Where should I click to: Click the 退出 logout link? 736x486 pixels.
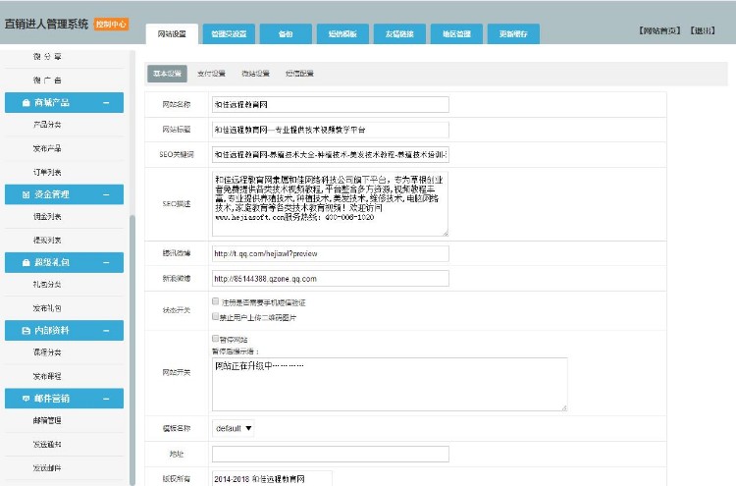click(x=703, y=30)
